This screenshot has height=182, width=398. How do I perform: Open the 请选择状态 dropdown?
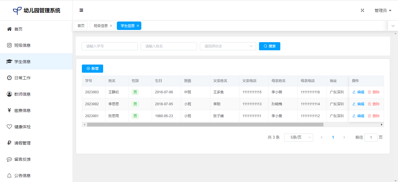(x=228, y=46)
